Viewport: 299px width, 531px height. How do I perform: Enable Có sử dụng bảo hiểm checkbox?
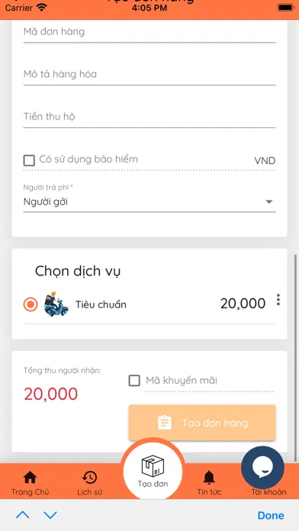pos(29,160)
